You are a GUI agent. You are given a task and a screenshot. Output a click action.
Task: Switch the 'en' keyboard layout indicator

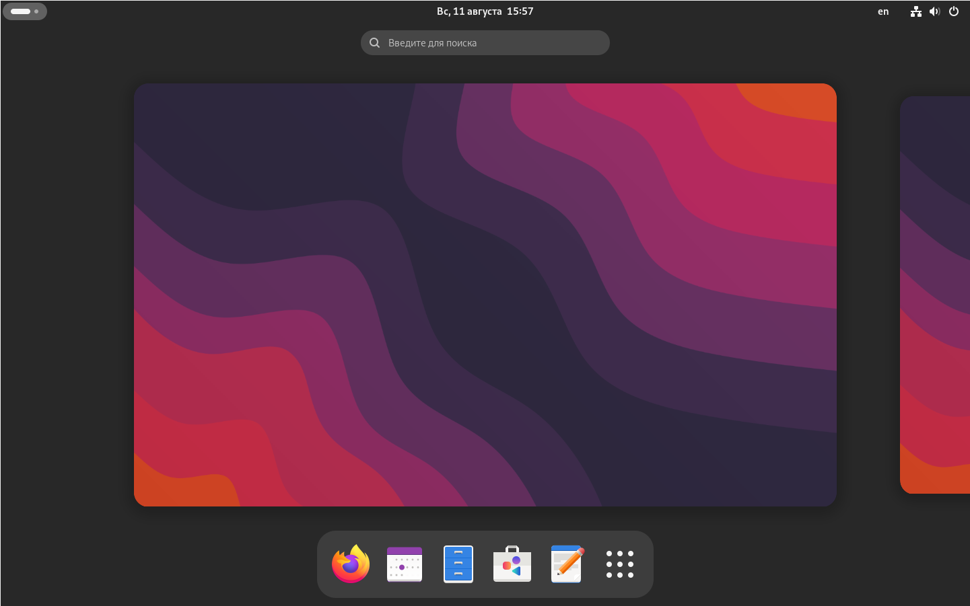point(883,11)
